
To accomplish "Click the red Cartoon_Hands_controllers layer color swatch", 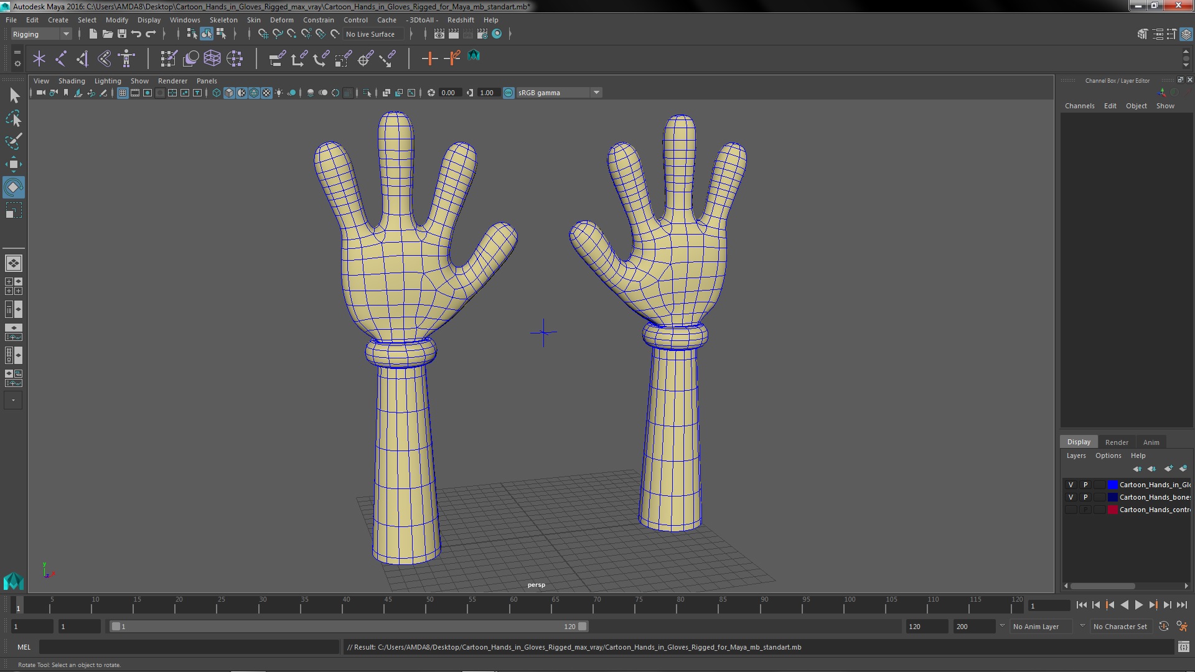I will click(x=1112, y=510).
